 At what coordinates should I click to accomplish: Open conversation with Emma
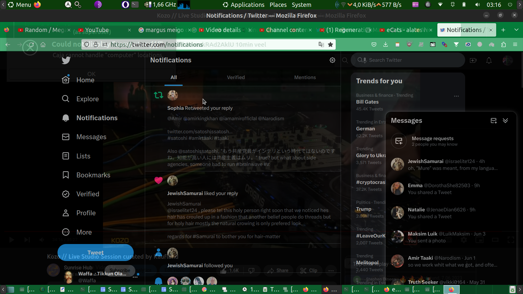(451, 189)
